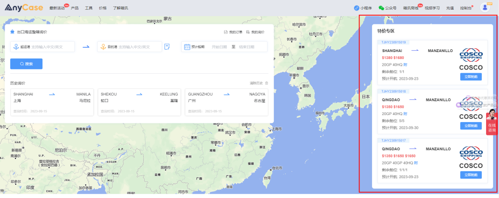Open the 控制台 console
The height and width of the screenshot is (198, 499).
click(x=466, y=8)
